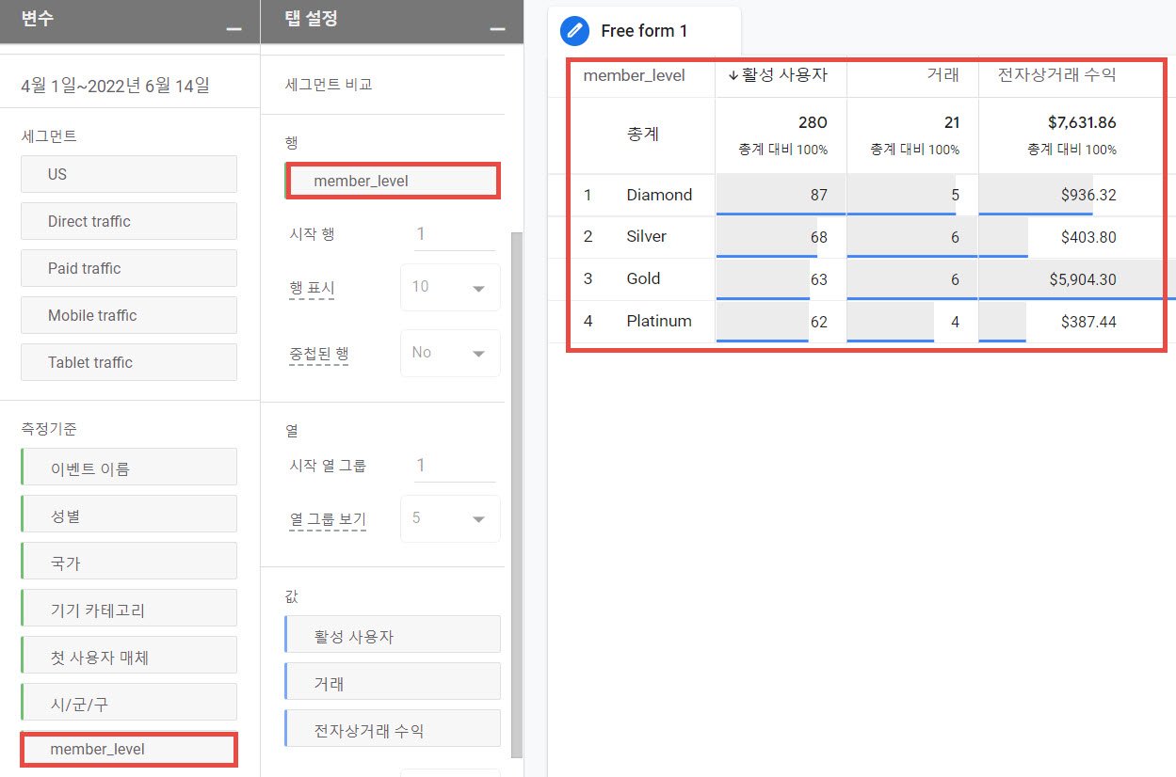Select the Mobile traffic segment
The height and width of the screenshot is (777, 1176).
pyautogui.click(x=129, y=315)
